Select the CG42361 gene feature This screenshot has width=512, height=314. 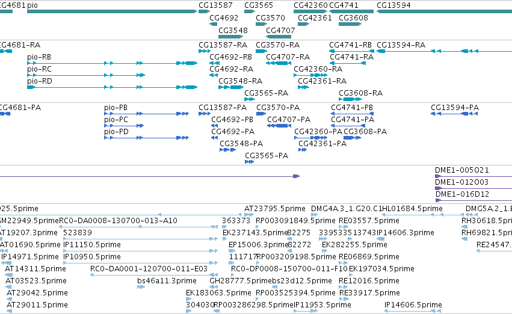tap(303, 24)
